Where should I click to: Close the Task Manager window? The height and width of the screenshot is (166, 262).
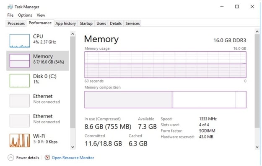(x=252, y=7)
